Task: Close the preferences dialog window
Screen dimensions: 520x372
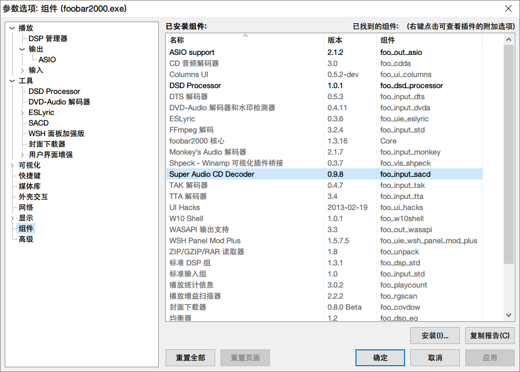Action: (508, 8)
